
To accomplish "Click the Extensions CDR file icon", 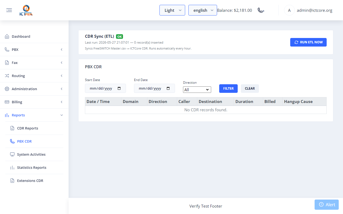I will click(12, 181).
